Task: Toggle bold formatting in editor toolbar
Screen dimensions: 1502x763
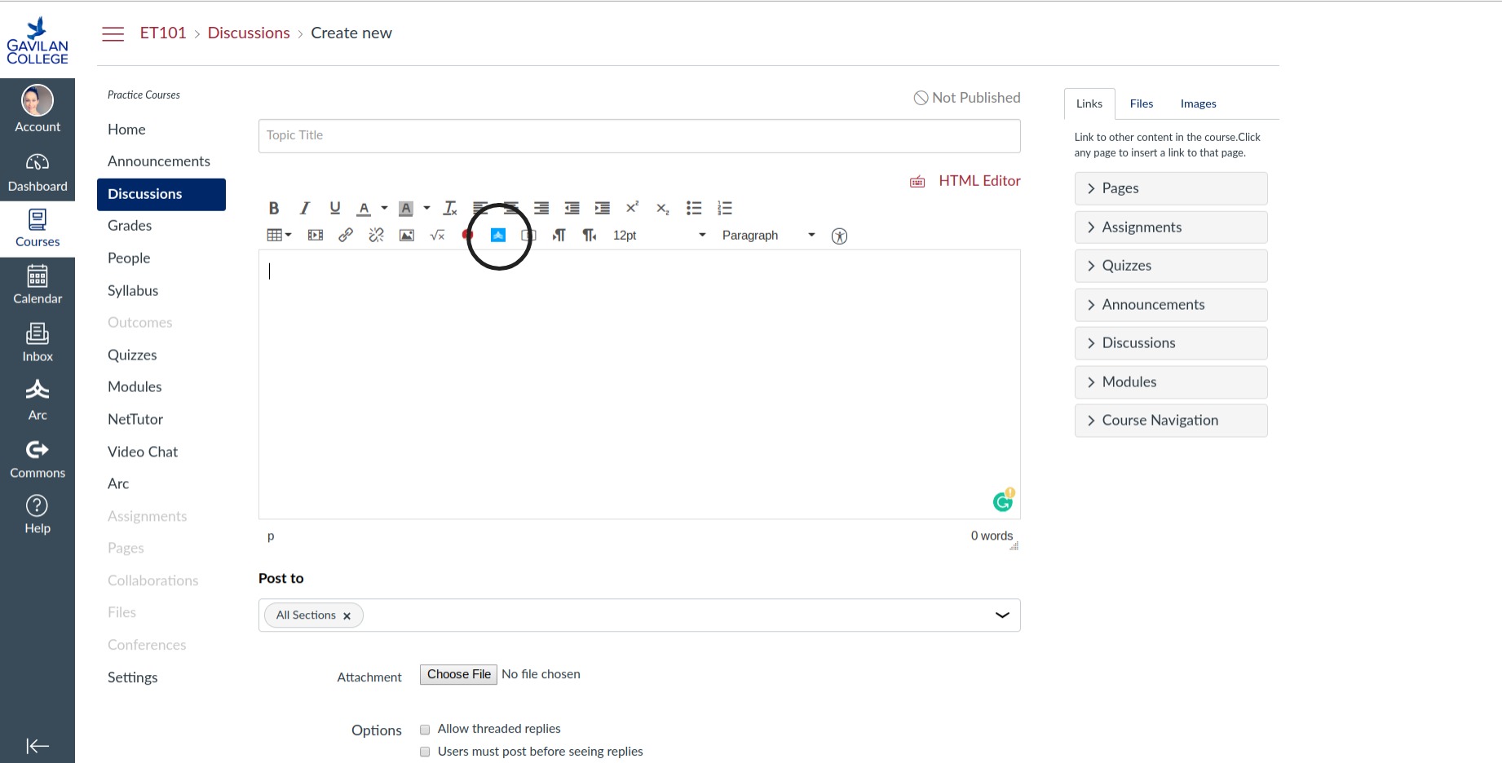Action: pyautogui.click(x=274, y=209)
